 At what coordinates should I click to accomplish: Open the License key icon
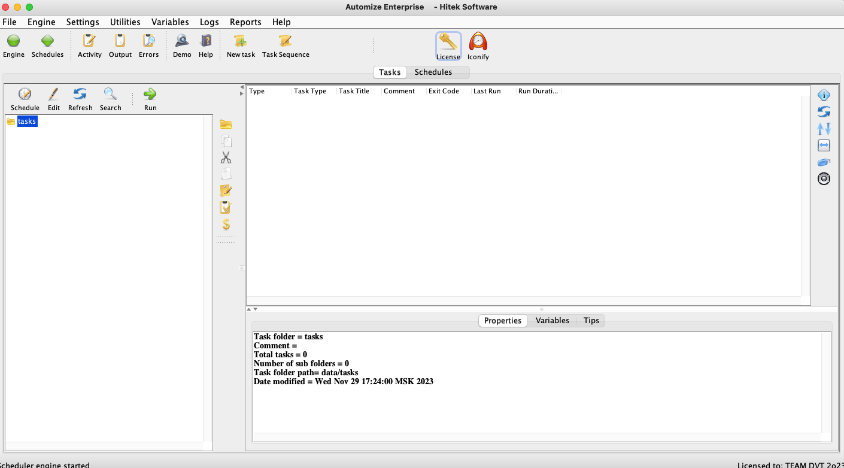(x=448, y=42)
